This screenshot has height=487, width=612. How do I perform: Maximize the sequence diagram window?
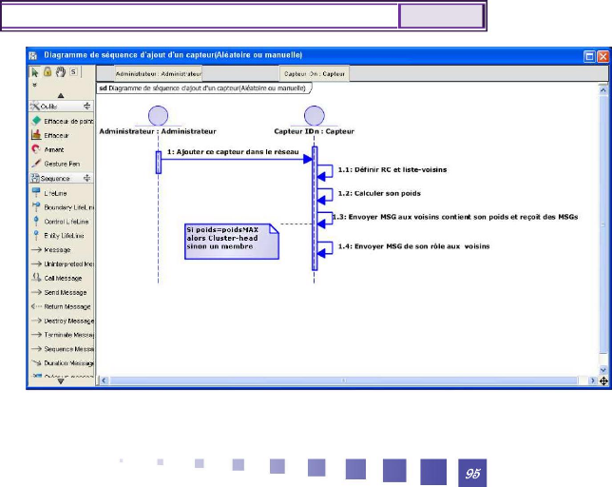(x=589, y=57)
